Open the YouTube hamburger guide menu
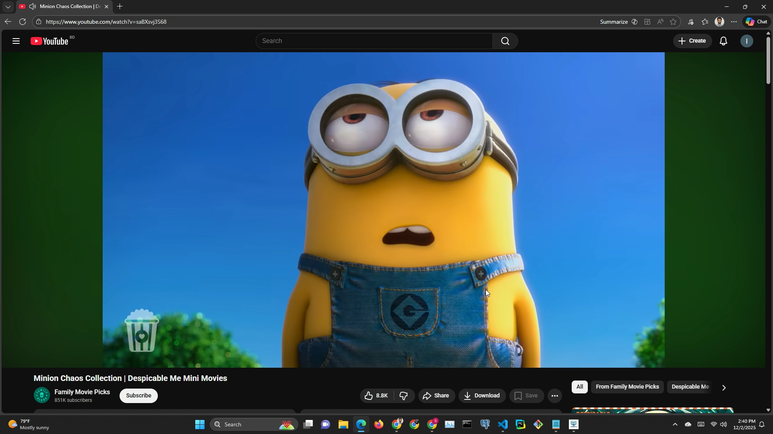 [16, 41]
